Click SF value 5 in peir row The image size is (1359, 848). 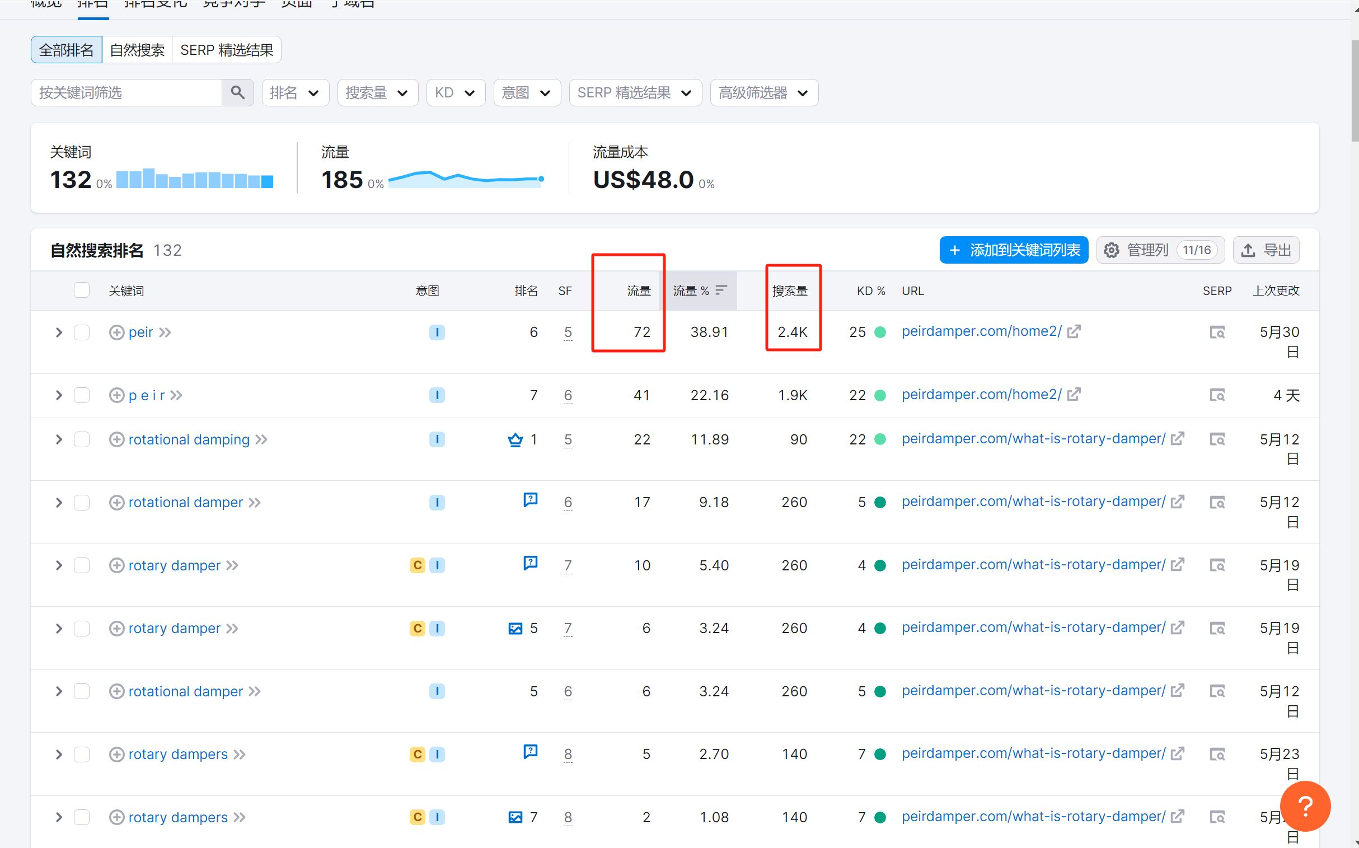pyautogui.click(x=568, y=332)
